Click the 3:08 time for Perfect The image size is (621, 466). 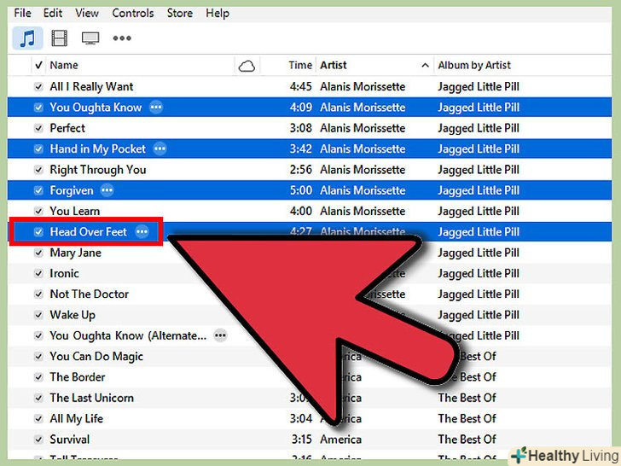(x=300, y=128)
